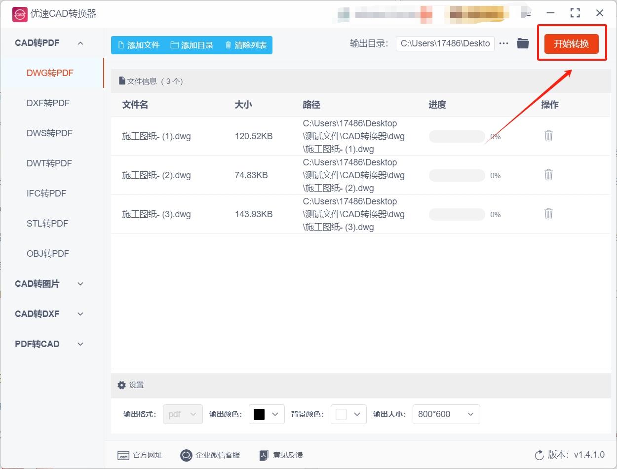This screenshot has height=469, width=617.
Task: Click the 意见反馈 feedback icon
Action: point(263,455)
